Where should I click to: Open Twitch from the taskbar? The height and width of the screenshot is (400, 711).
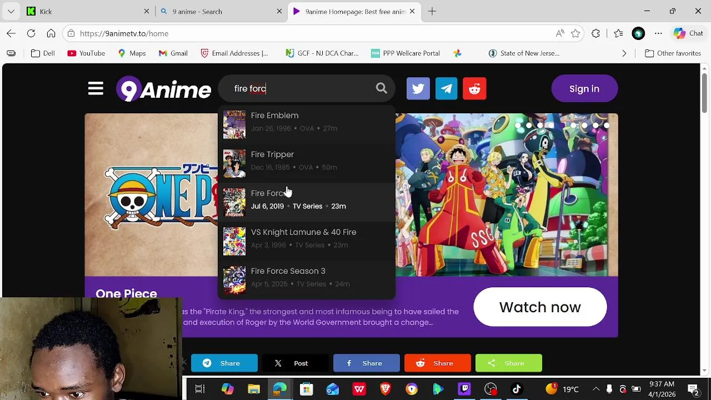click(464, 389)
